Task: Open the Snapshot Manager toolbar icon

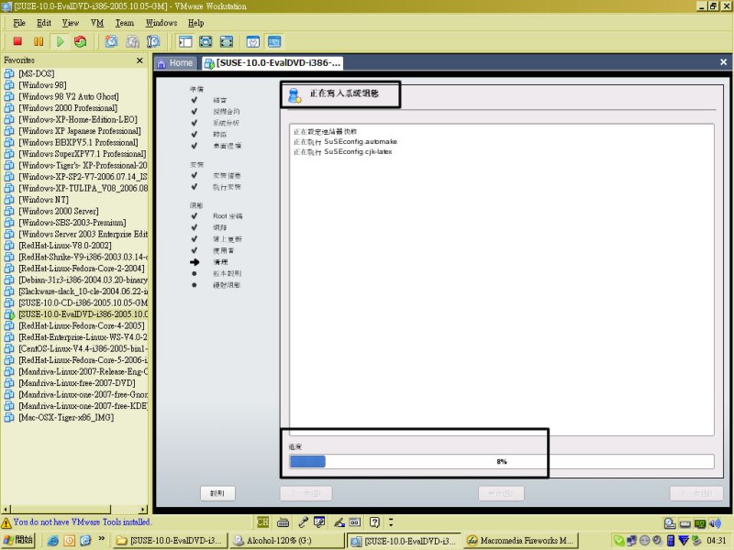Action: pyautogui.click(x=153, y=41)
